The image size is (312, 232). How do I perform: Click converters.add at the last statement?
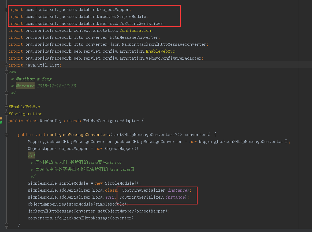(45, 218)
